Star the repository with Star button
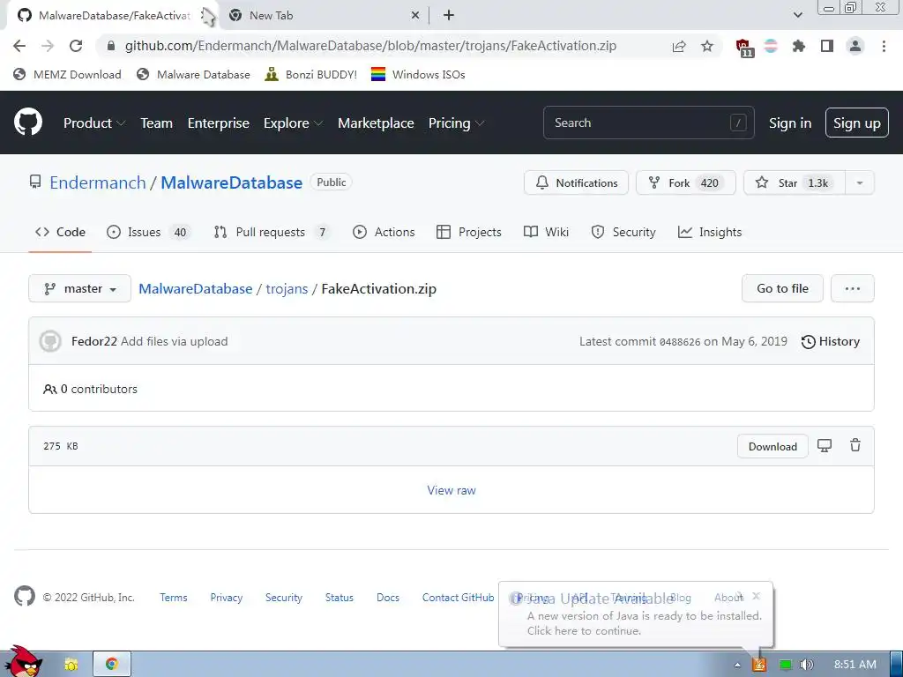Screen dimensions: 903x677 [x=795, y=183]
